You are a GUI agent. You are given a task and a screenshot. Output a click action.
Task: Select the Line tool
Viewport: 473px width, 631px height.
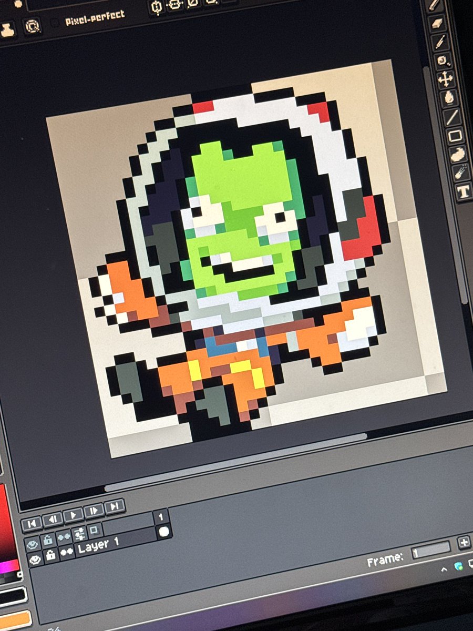tap(453, 117)
